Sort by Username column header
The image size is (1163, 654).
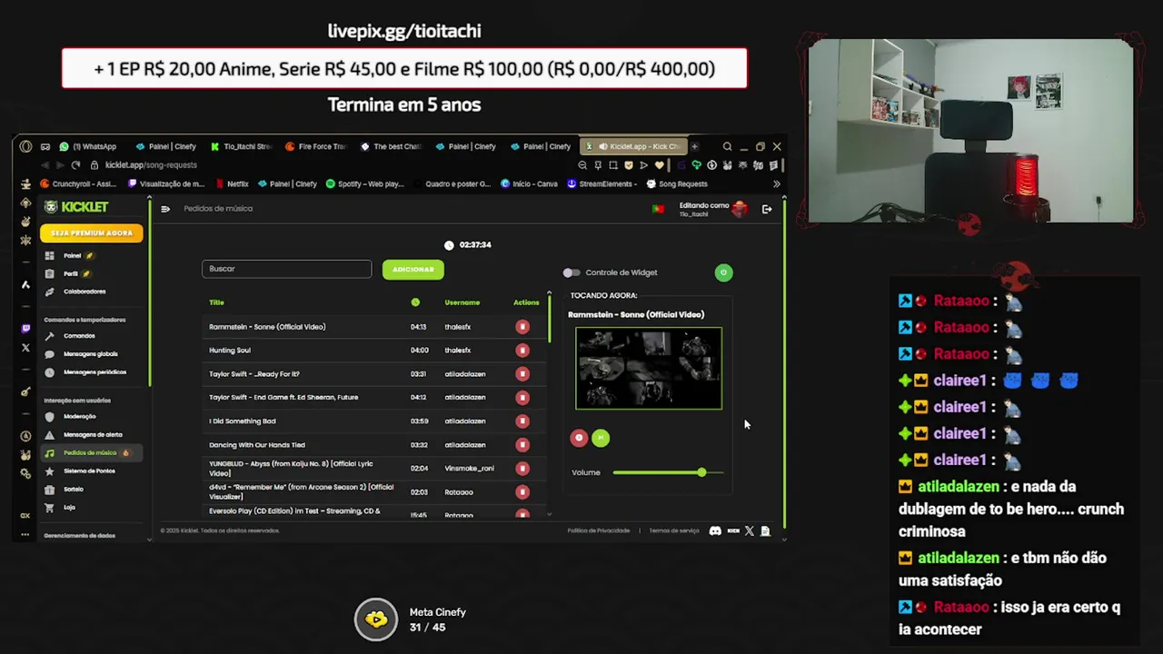click(462, 302)
